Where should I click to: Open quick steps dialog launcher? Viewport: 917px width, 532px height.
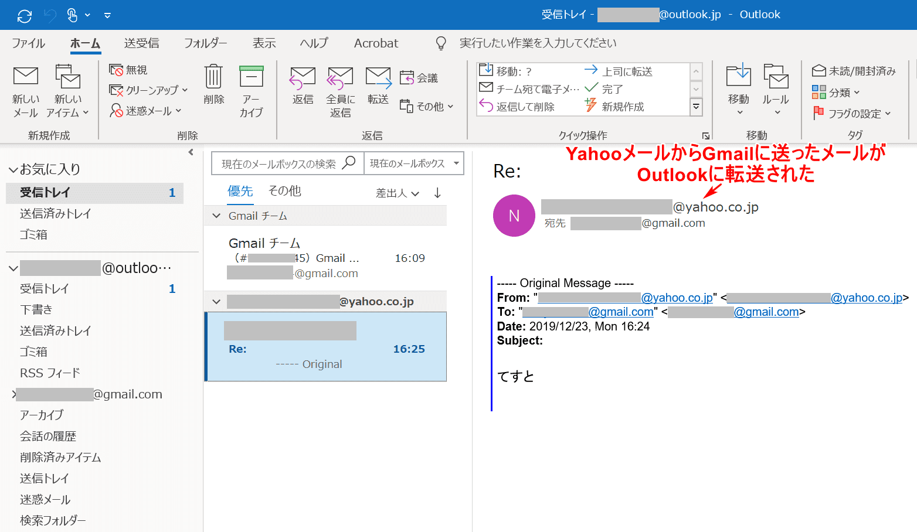[705, 136]
